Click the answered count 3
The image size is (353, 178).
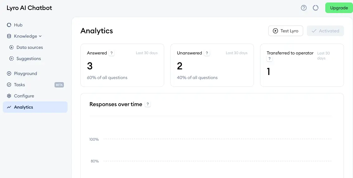(90, 66)
